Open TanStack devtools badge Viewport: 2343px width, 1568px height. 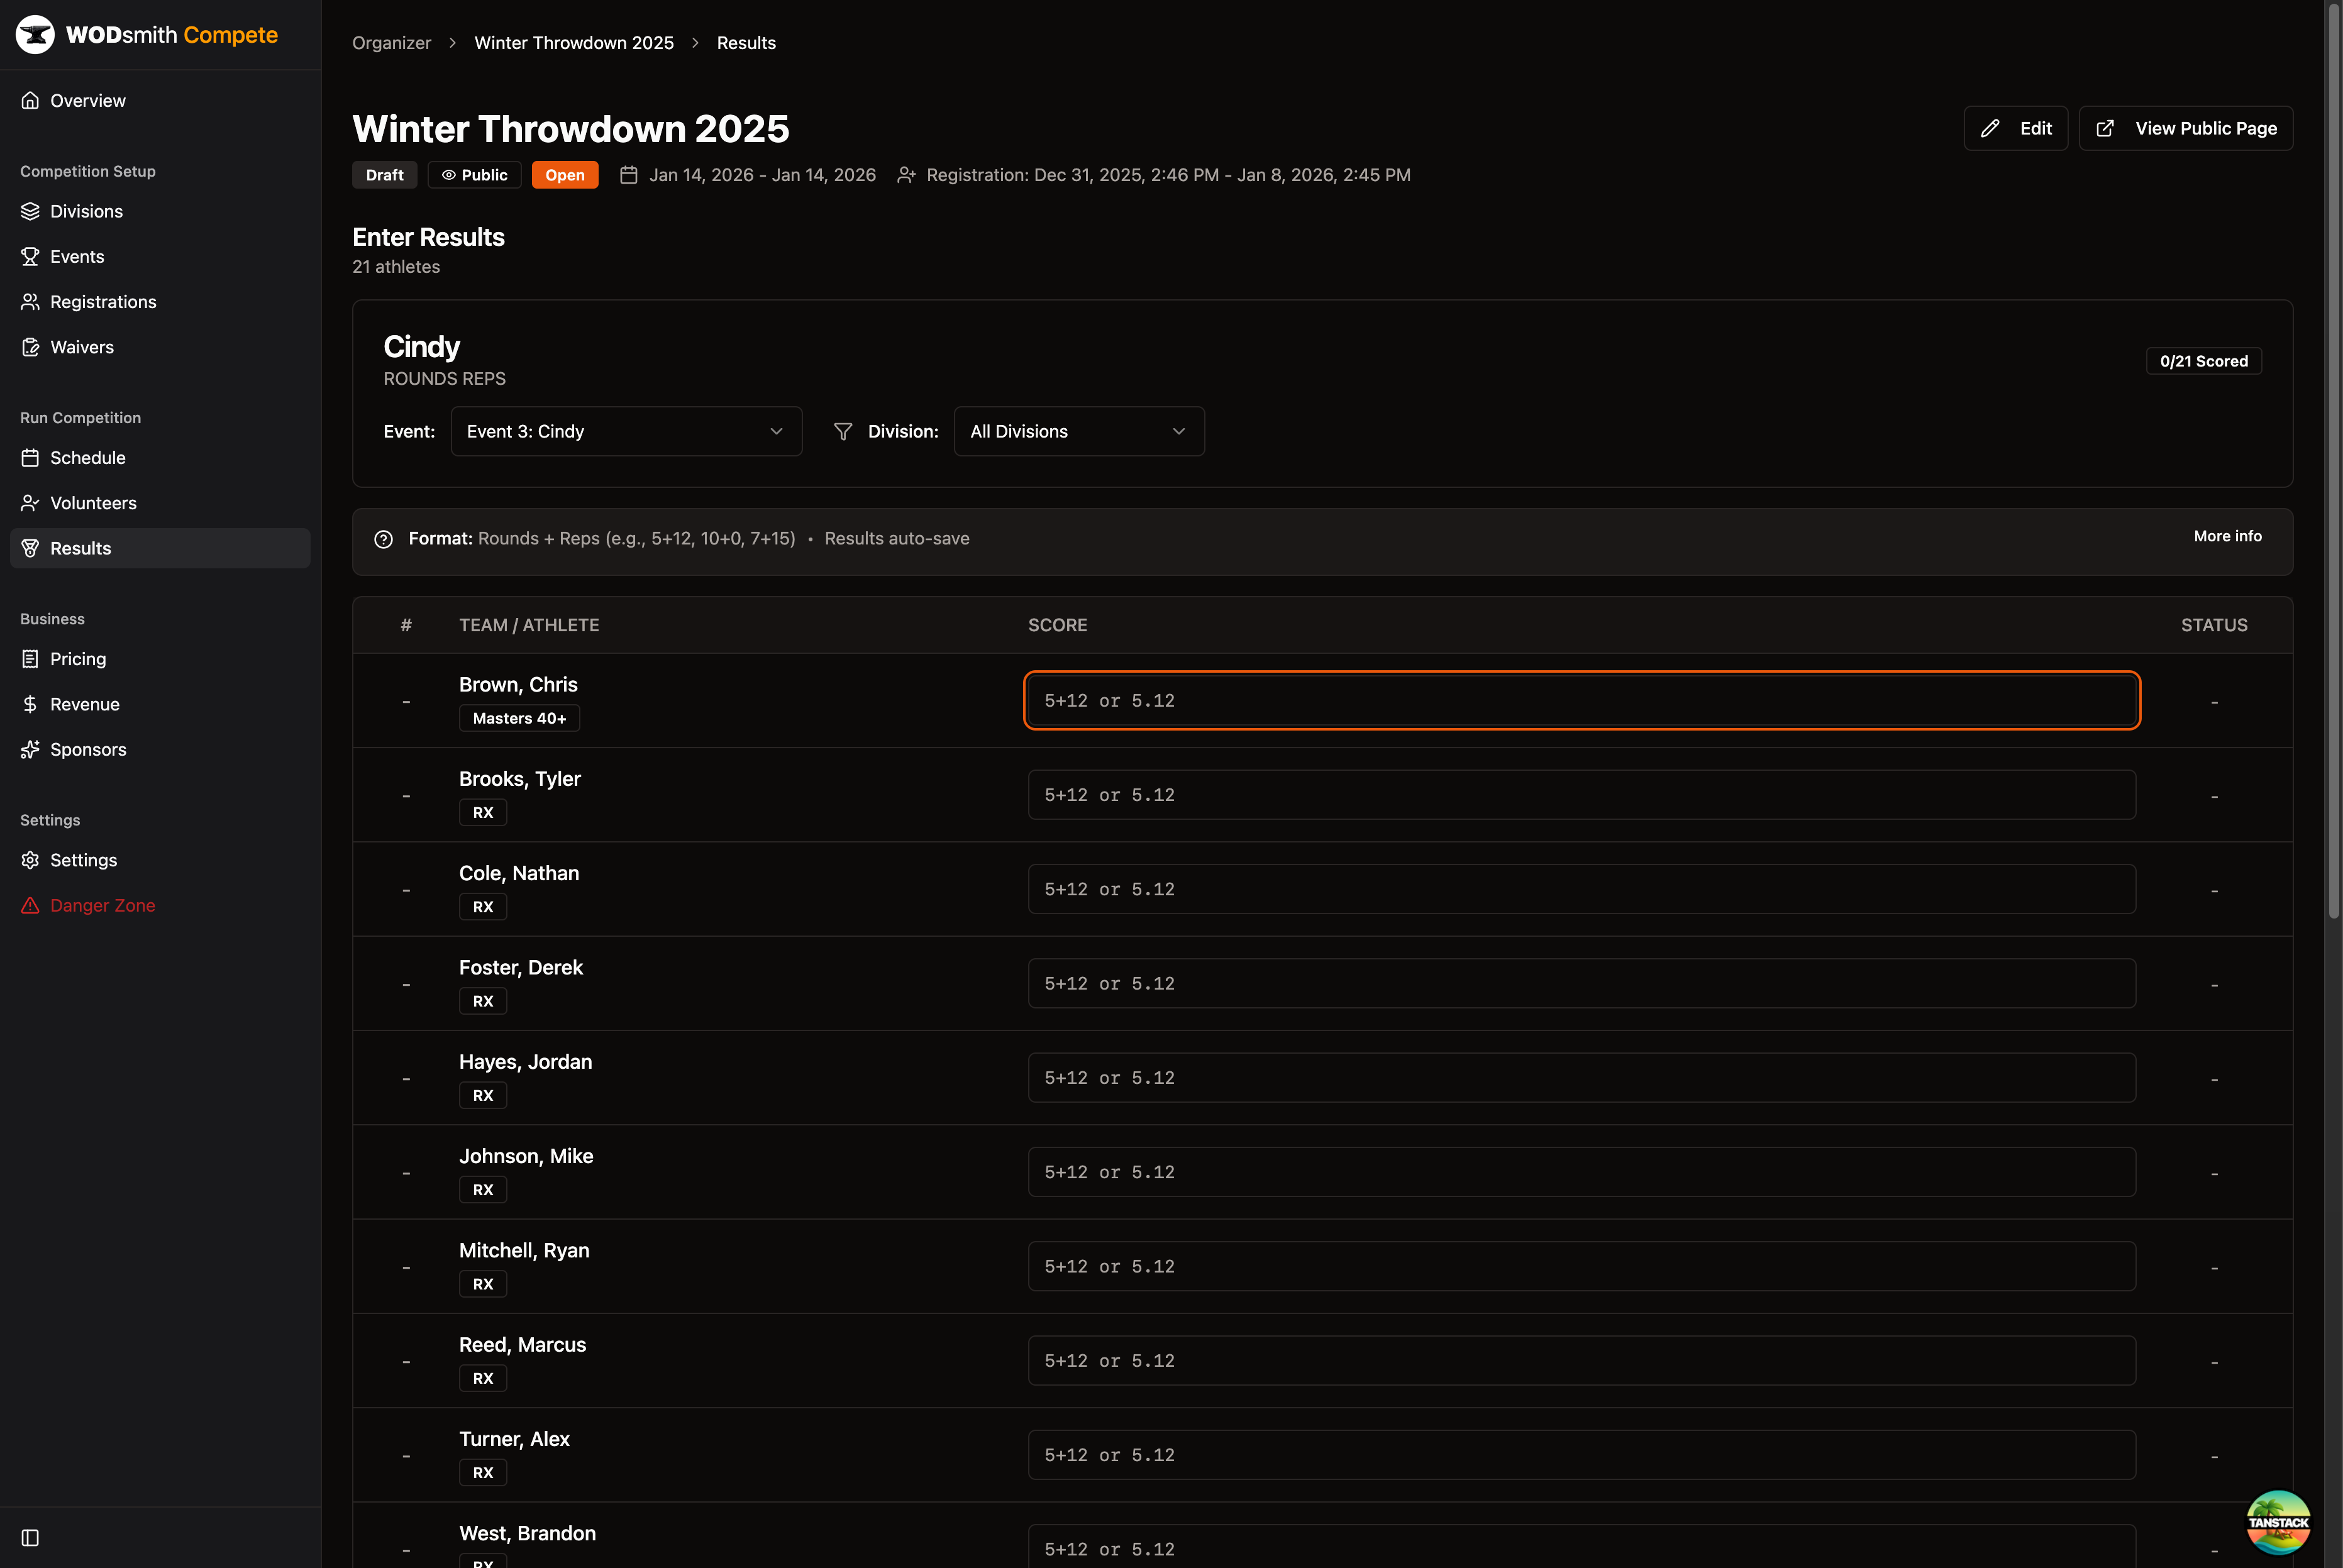pos(2278,1522)
